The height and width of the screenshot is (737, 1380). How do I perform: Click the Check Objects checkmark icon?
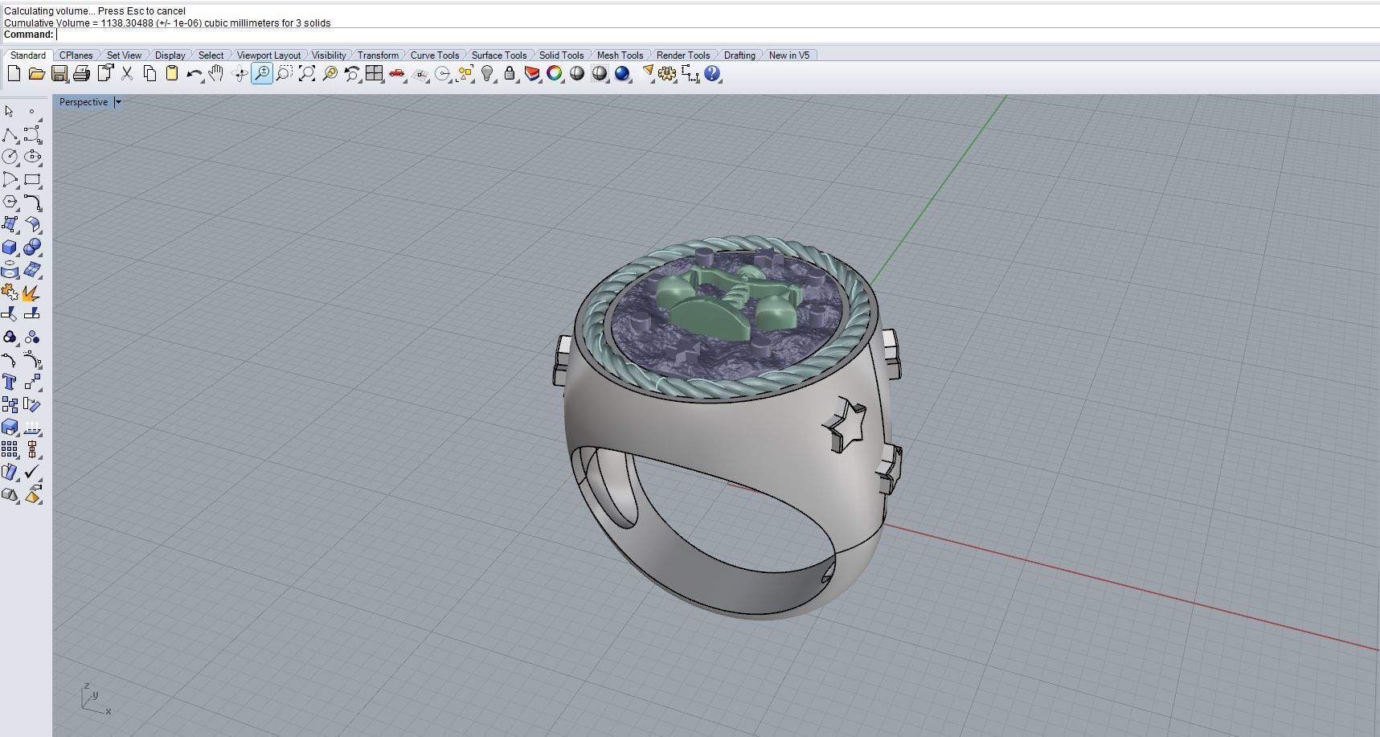[x=32, y=472]
